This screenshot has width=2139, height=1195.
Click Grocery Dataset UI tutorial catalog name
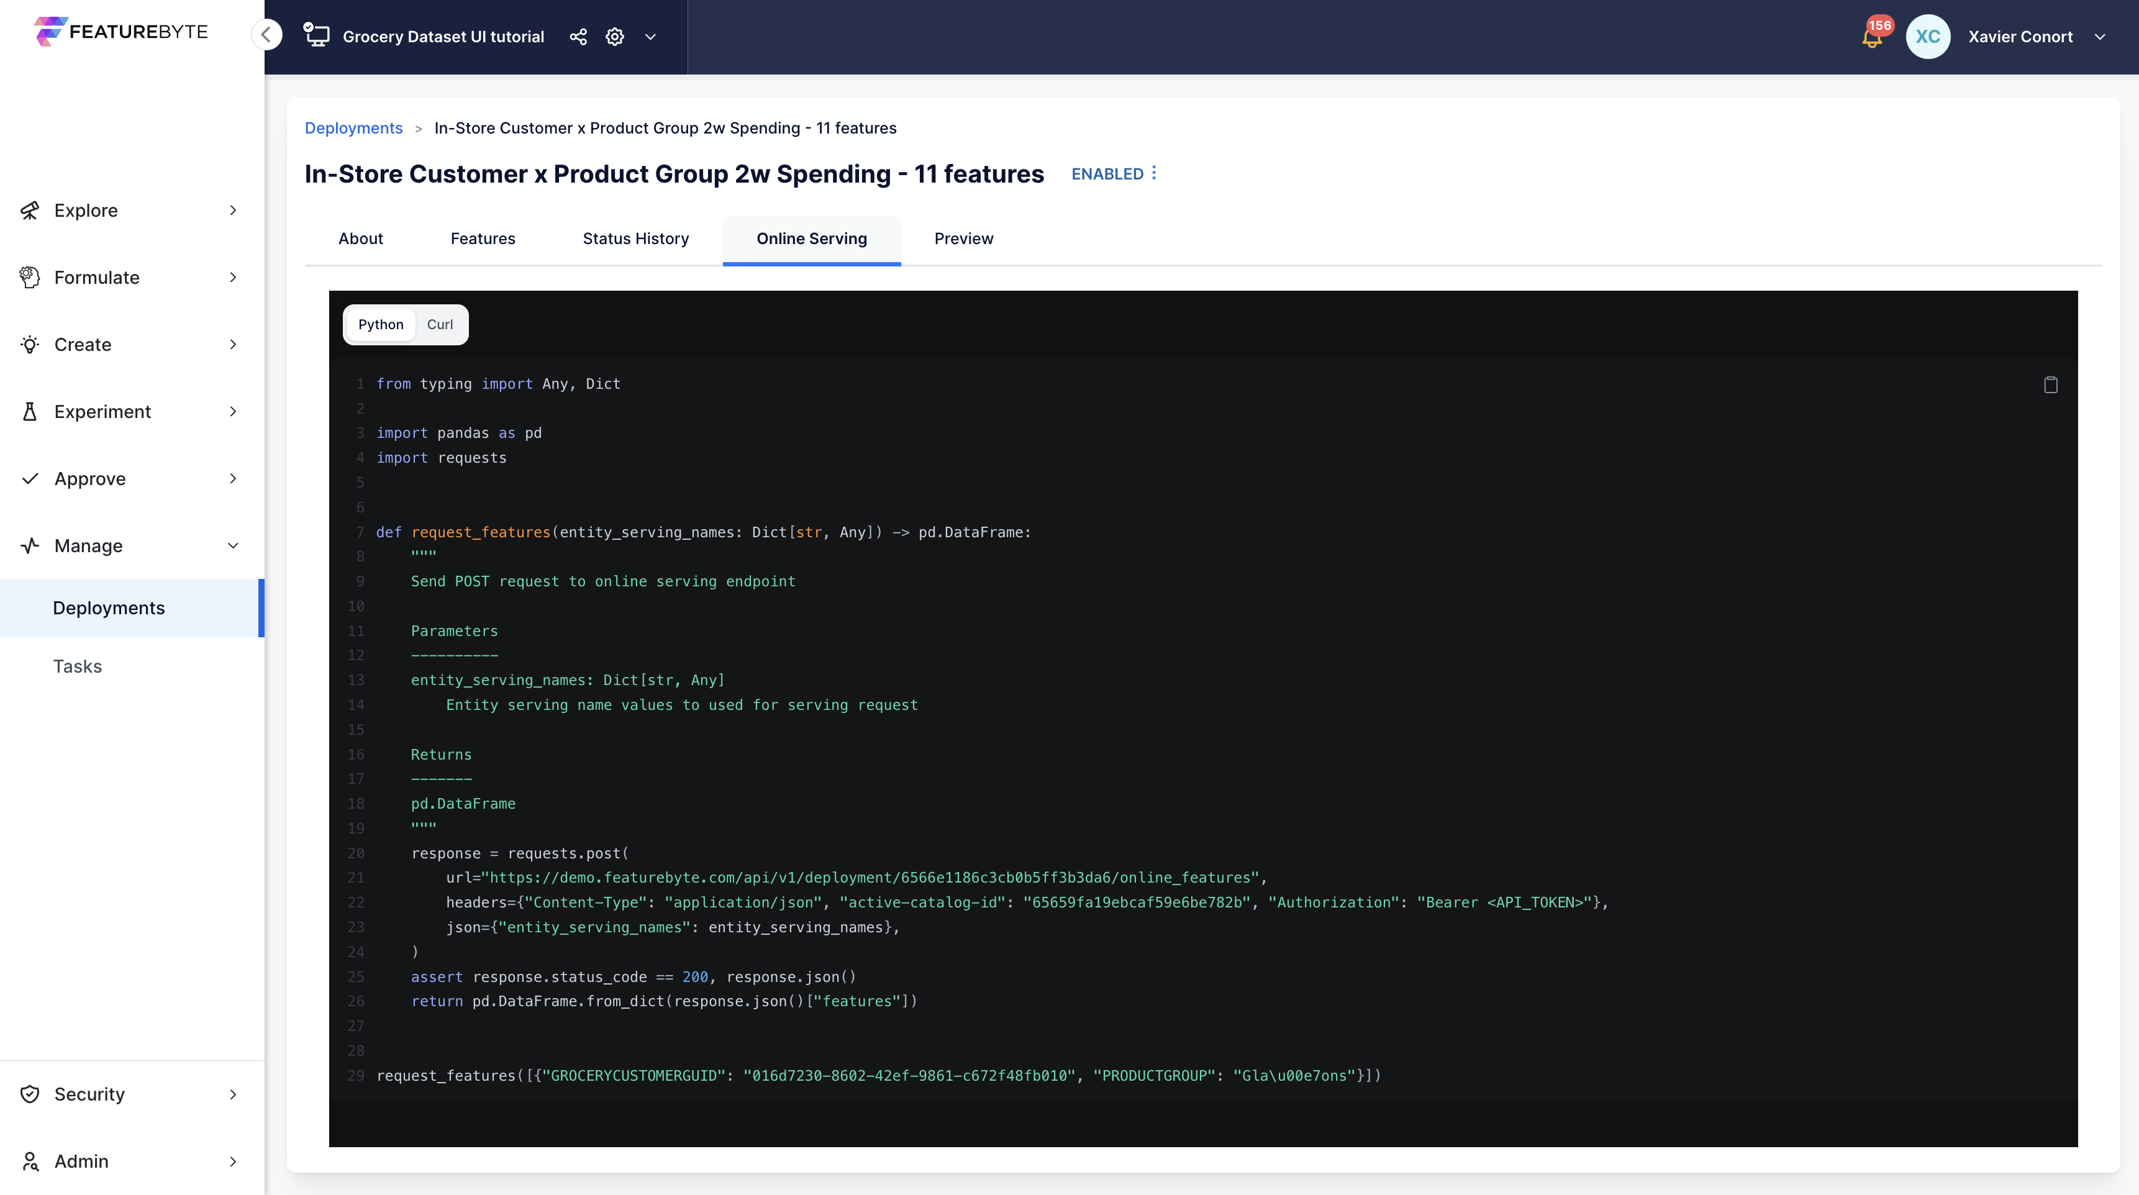pyautogui.click(x=443, y=37)
